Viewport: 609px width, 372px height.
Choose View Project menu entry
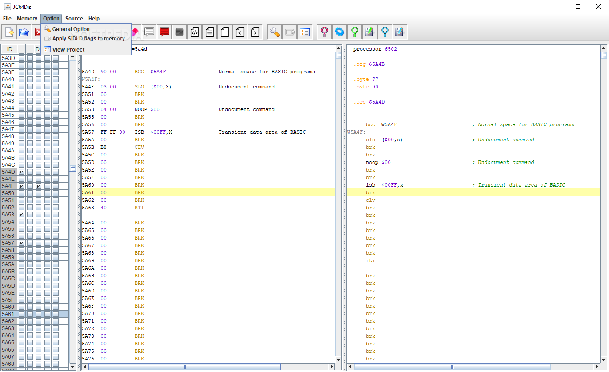pyautogui.click(x=86, y=50)
